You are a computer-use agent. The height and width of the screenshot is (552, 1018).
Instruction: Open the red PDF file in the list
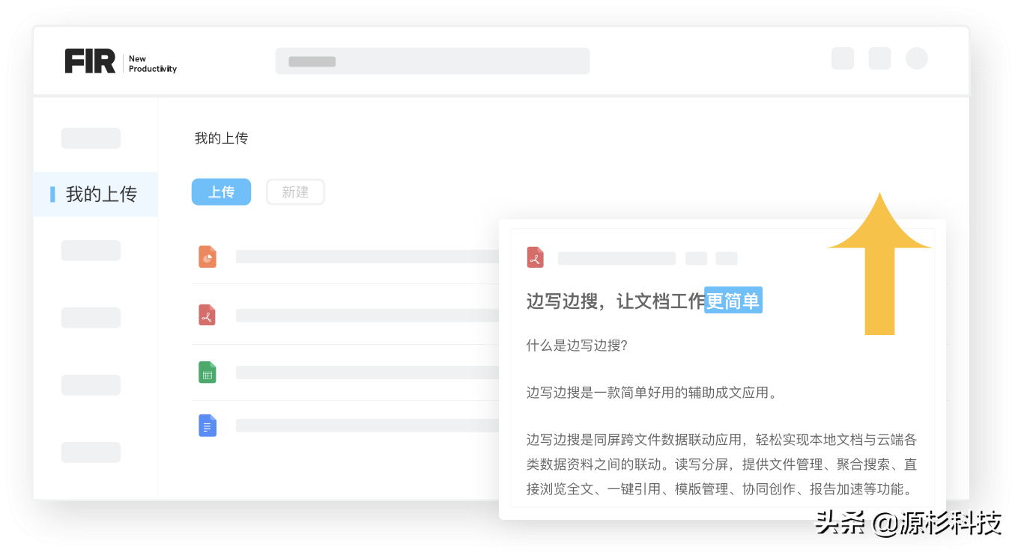click(x=207, y=315)
